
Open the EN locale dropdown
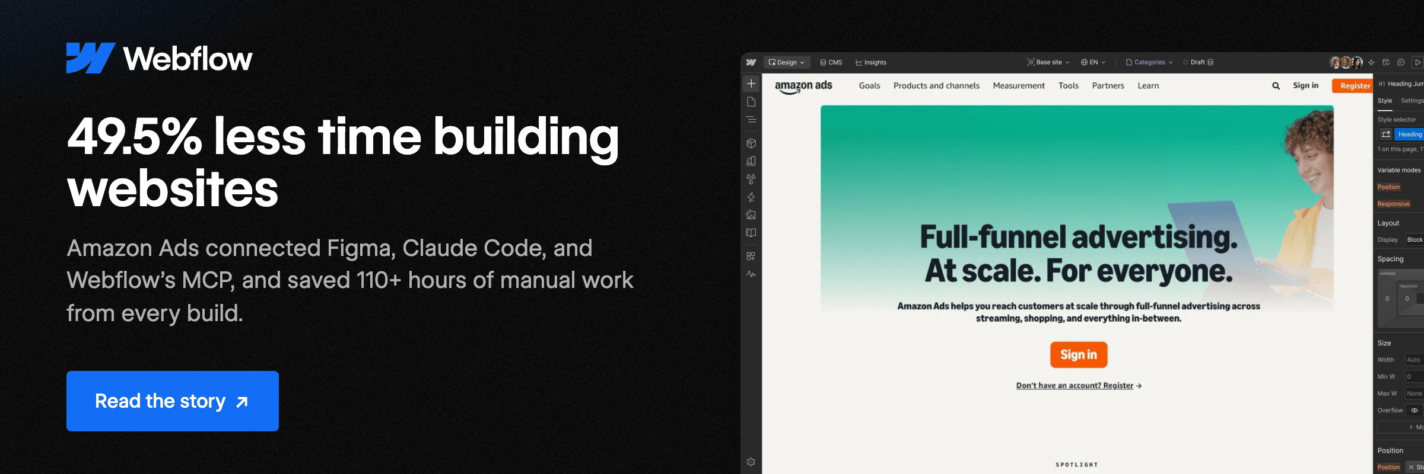(1093, 62)
